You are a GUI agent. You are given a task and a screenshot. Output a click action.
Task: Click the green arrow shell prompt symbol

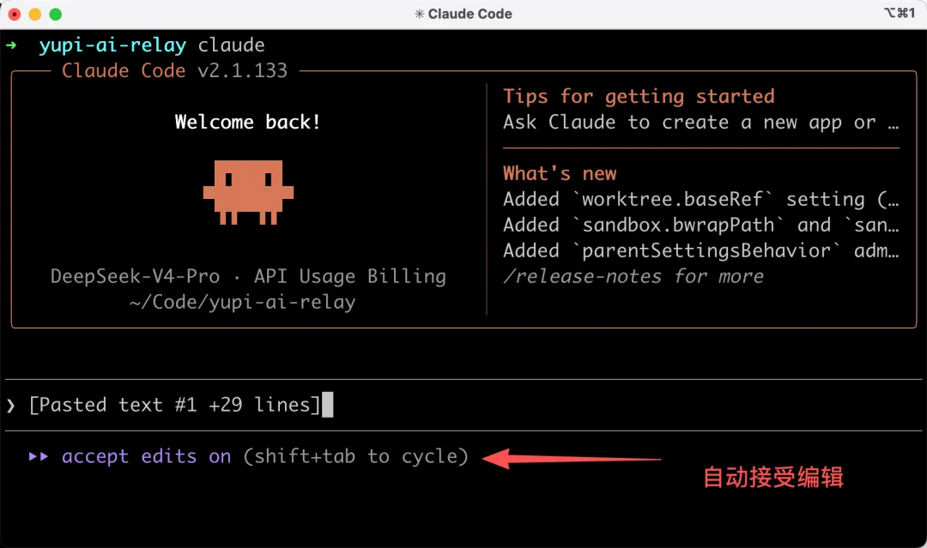11,45
